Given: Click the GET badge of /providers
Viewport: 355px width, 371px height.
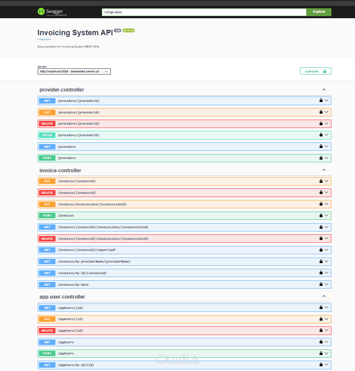Looking at the screenshot, I should tap(47, 147).
